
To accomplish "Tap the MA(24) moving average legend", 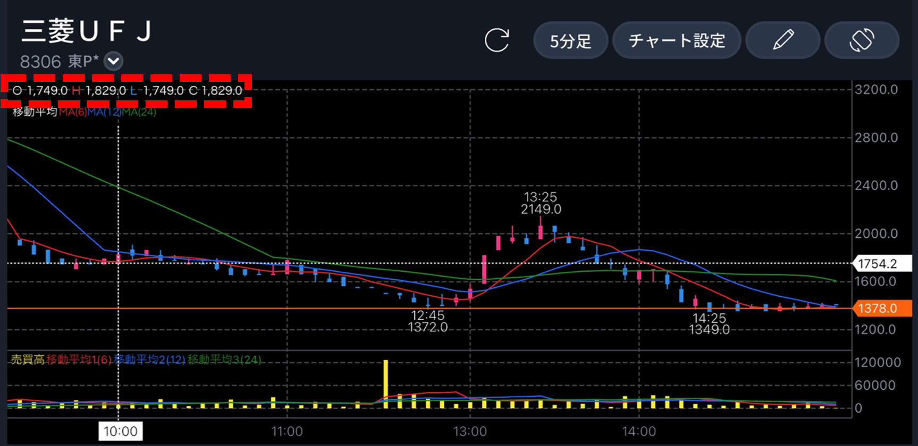I will [139, 112].
